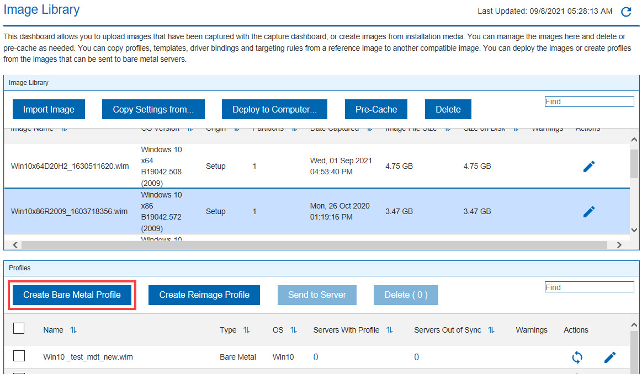Sort profiles by Name
The height and width of the screenshot is (374, 642).
tap(73, 330)
